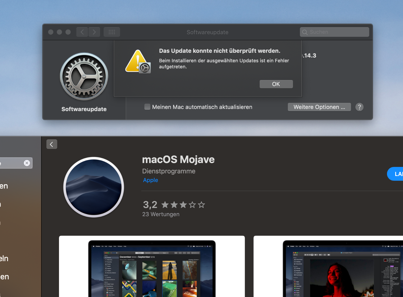Focus the Suchen search field
This screenshot has height=297, width=403.
[334, 32]
